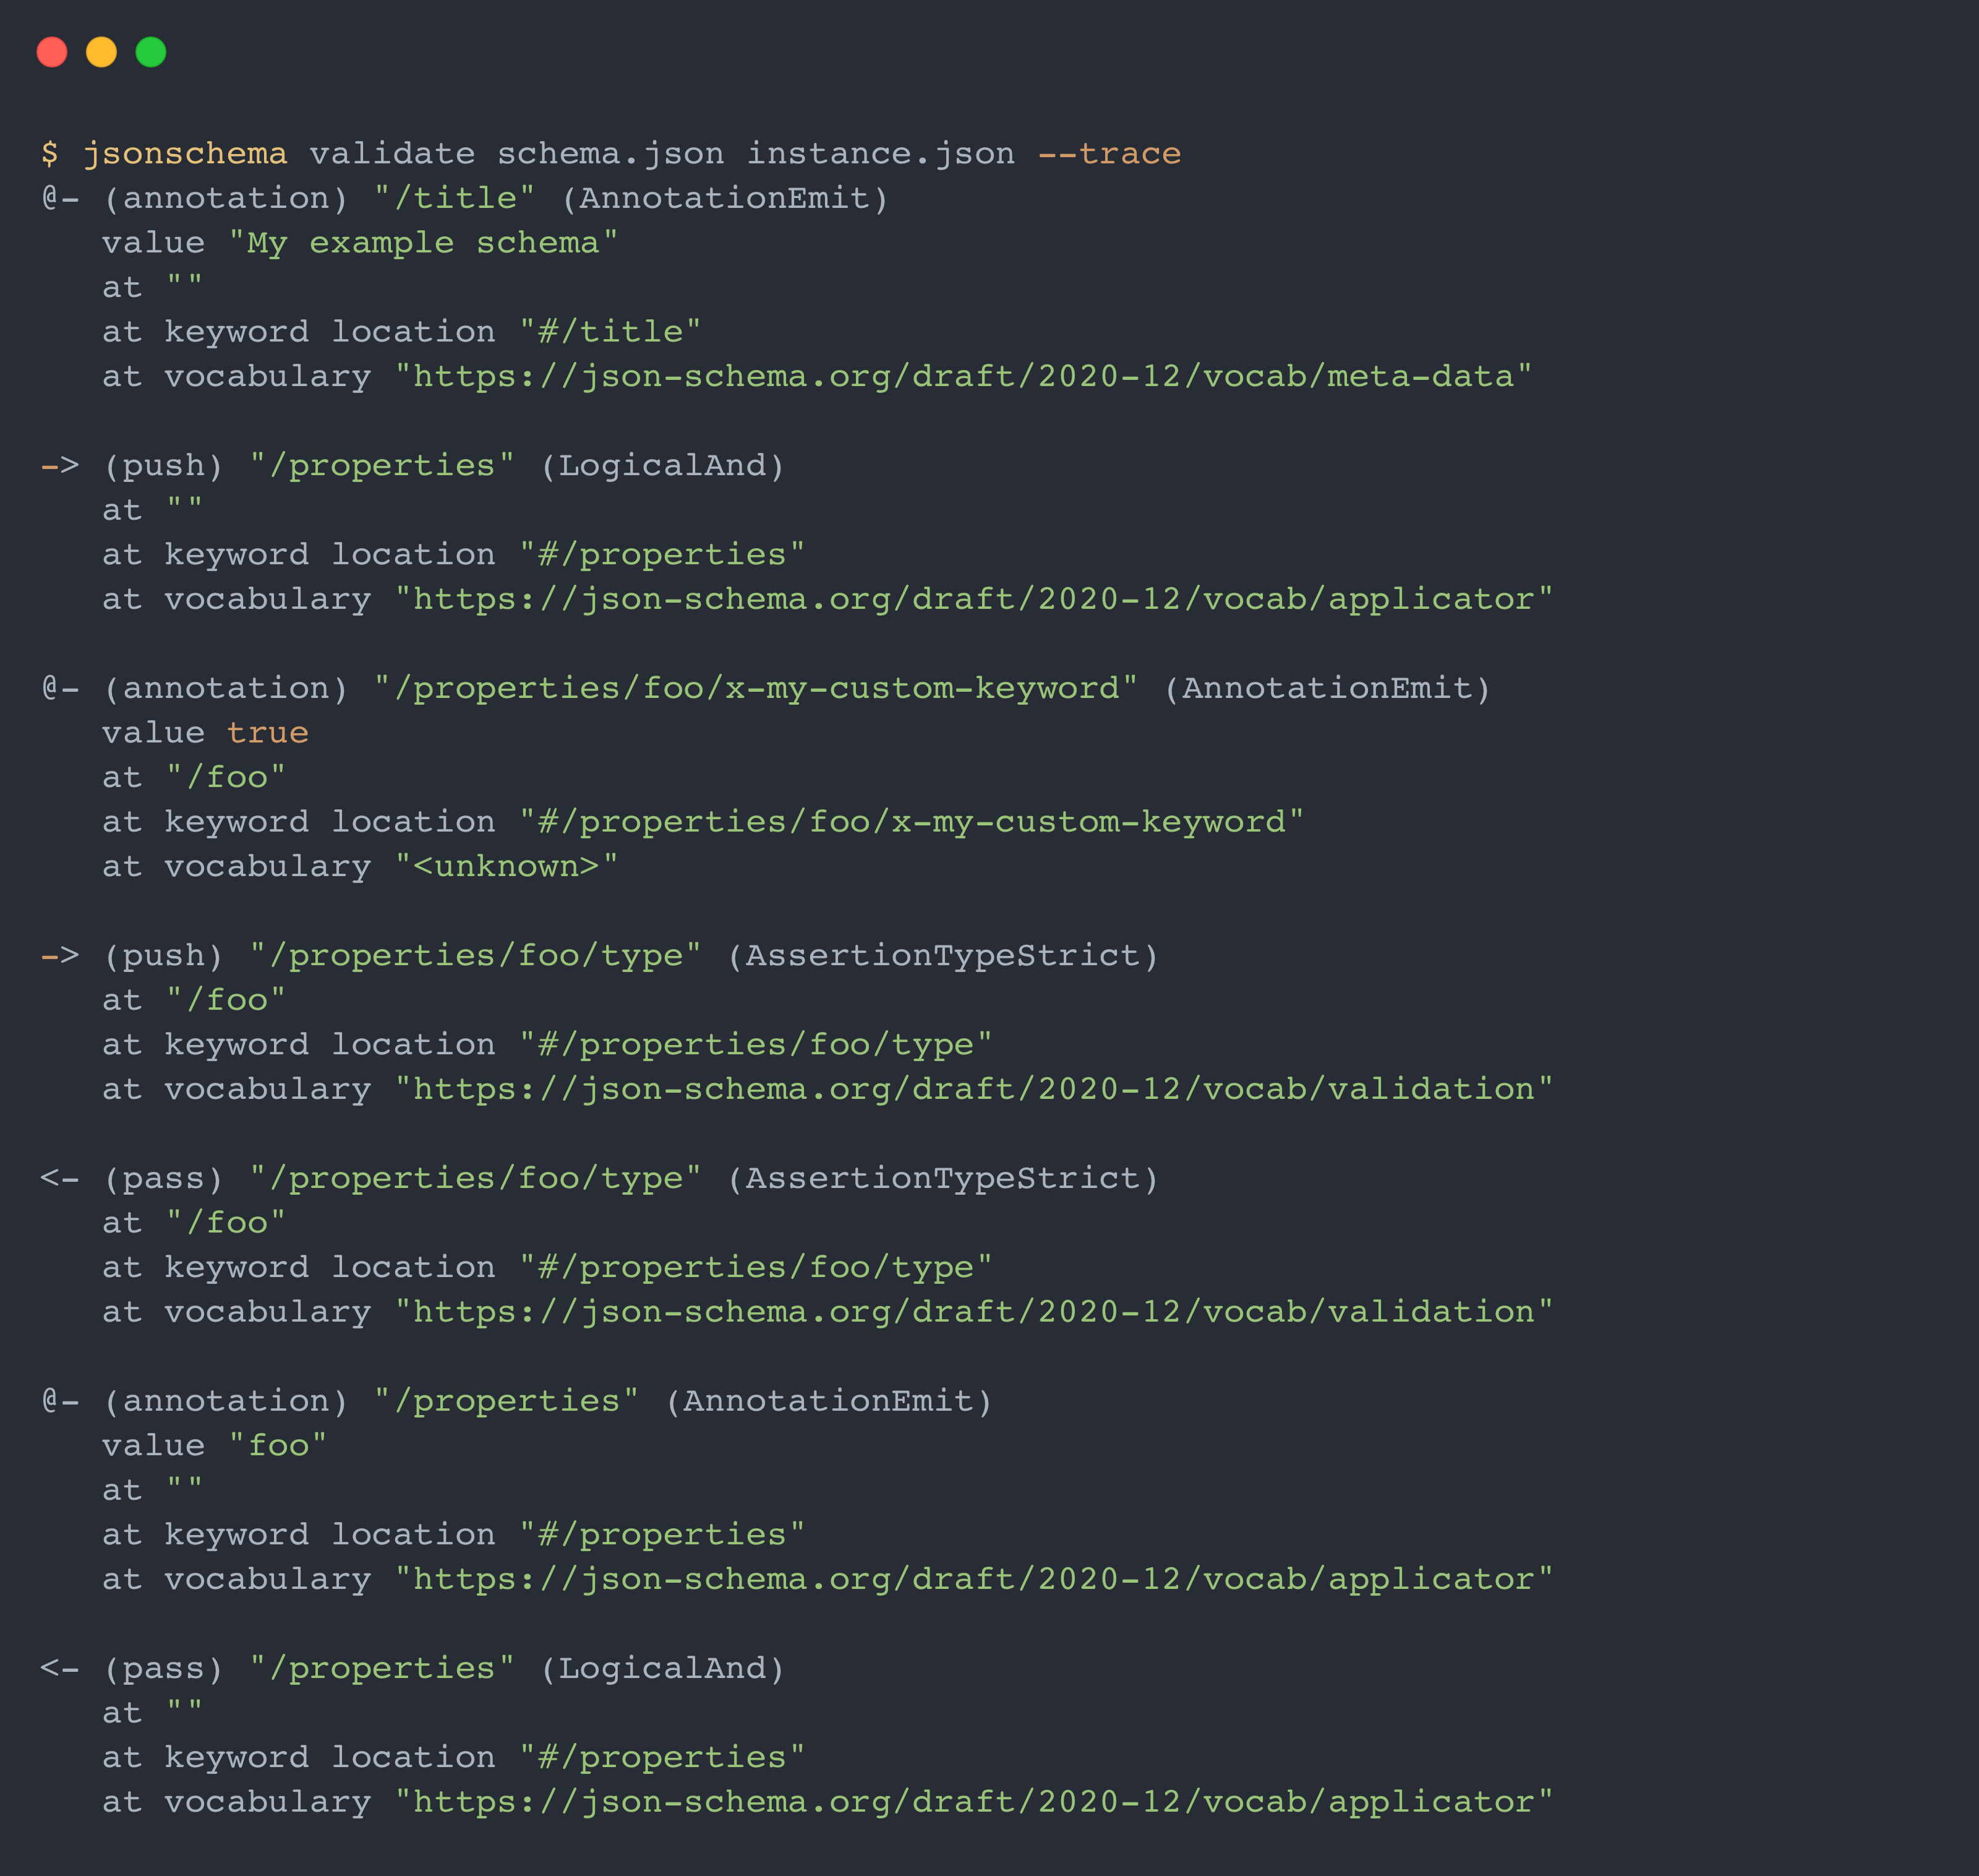Click the red close window button

(52, 52)
